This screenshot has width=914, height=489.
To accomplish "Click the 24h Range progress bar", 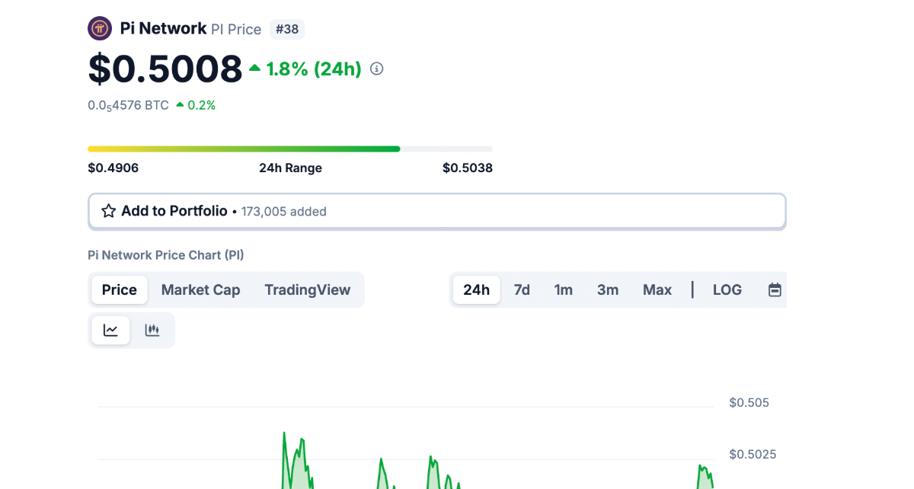I will pyautogui.click(x=290, y=149).
